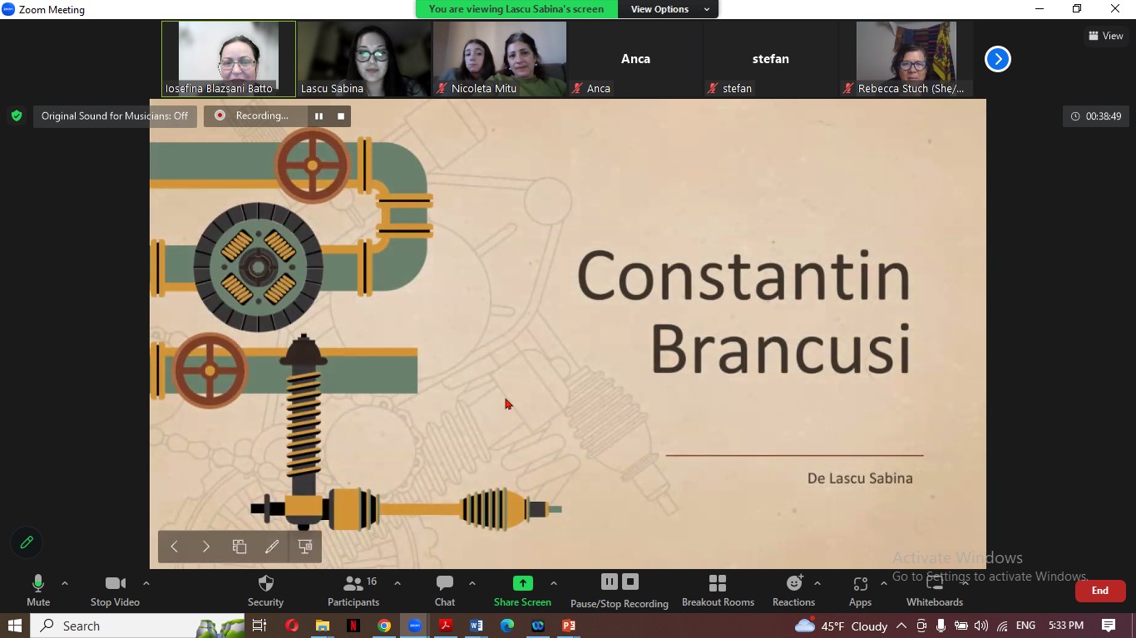This screenshot has height=638, width=1136.
Task: Open Task View on taskbar
Action: click(x=259, y=626)
